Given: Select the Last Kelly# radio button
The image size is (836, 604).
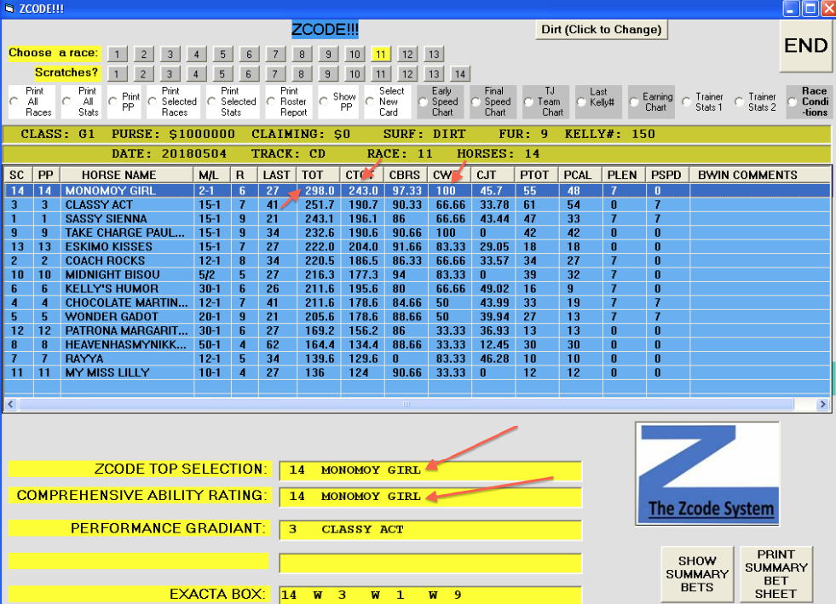Looking at the screenshot, I should click(581, 102).
